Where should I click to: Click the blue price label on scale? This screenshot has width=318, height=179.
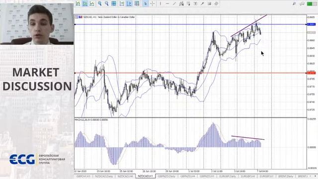tap(312, 24)
